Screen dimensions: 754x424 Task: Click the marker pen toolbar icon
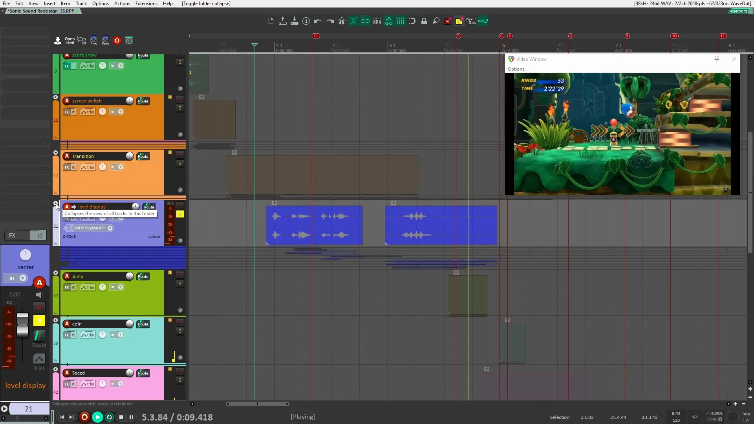coord(436,21)
